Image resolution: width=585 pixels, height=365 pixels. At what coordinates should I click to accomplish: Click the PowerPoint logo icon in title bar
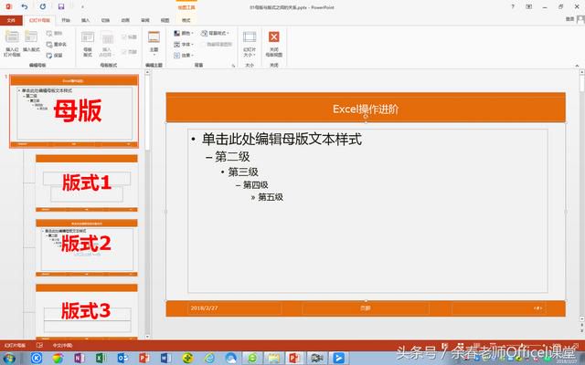pyautogui.click(x=8, y=6)
